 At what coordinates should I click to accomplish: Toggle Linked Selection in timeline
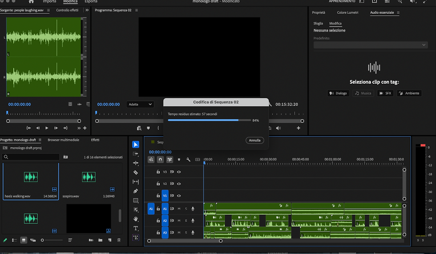[x=170, y=160]
